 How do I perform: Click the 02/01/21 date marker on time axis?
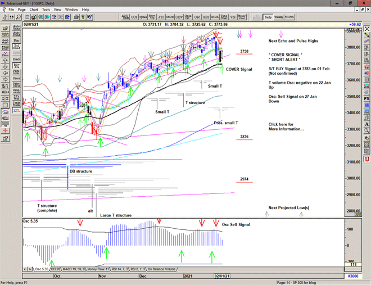(221, 277)
